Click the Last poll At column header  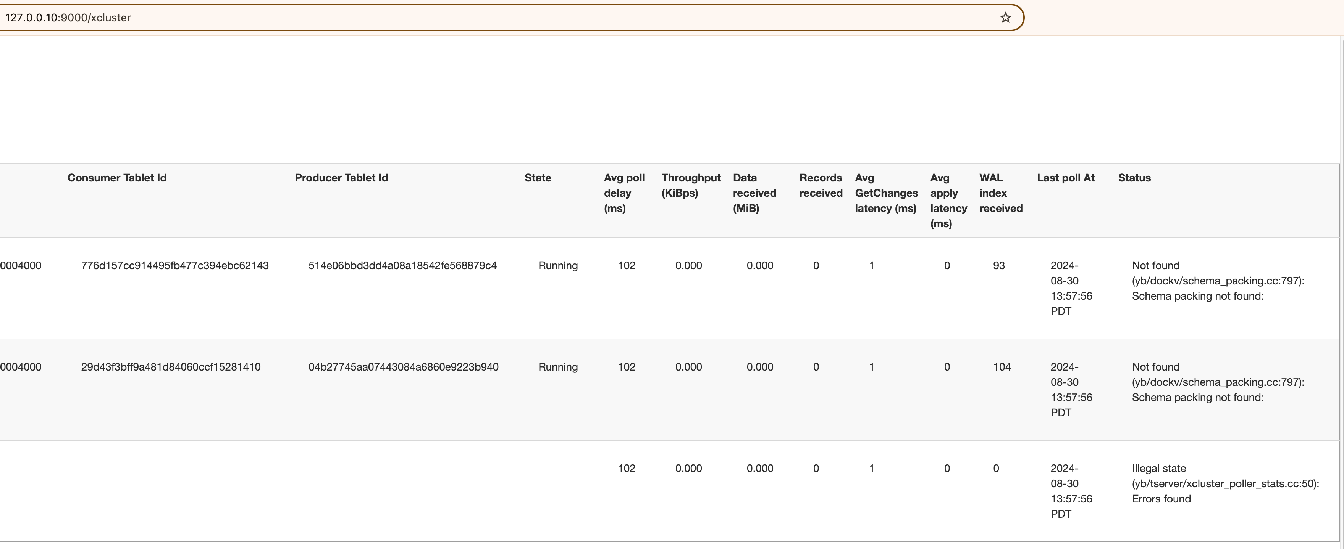1065,178
